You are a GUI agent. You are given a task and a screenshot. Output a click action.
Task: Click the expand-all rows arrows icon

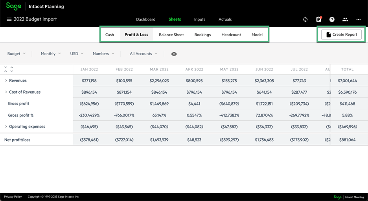pyautogui.click(x=11, y=69)
